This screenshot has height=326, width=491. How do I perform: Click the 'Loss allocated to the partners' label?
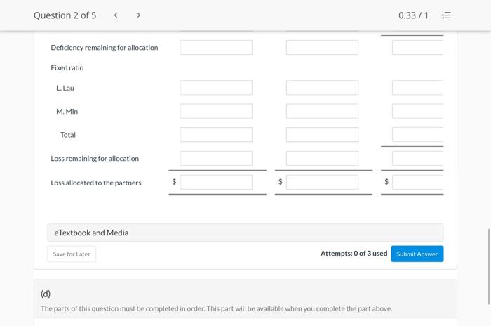coord(96,183)
